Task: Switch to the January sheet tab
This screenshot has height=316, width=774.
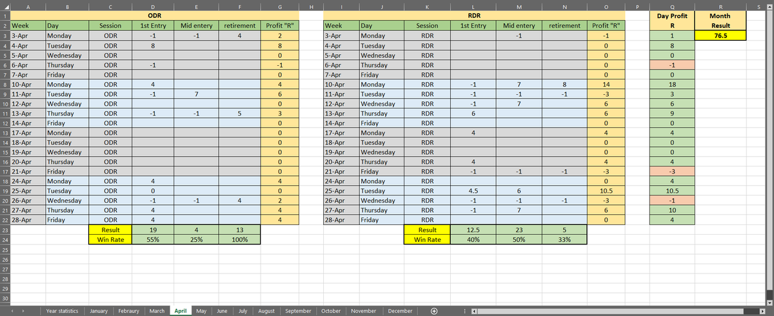Action: point(99,311)
